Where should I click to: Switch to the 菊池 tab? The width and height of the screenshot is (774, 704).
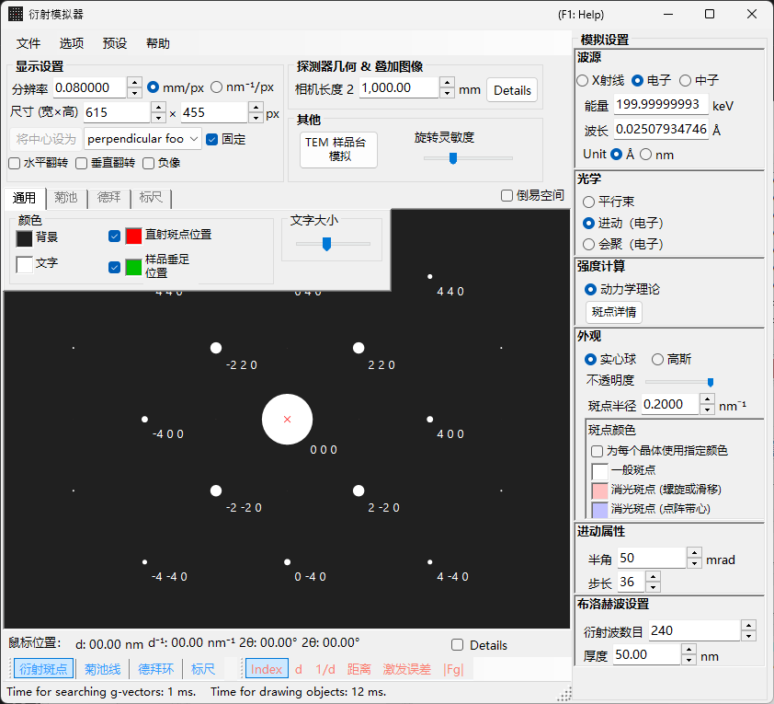(66, 198)
